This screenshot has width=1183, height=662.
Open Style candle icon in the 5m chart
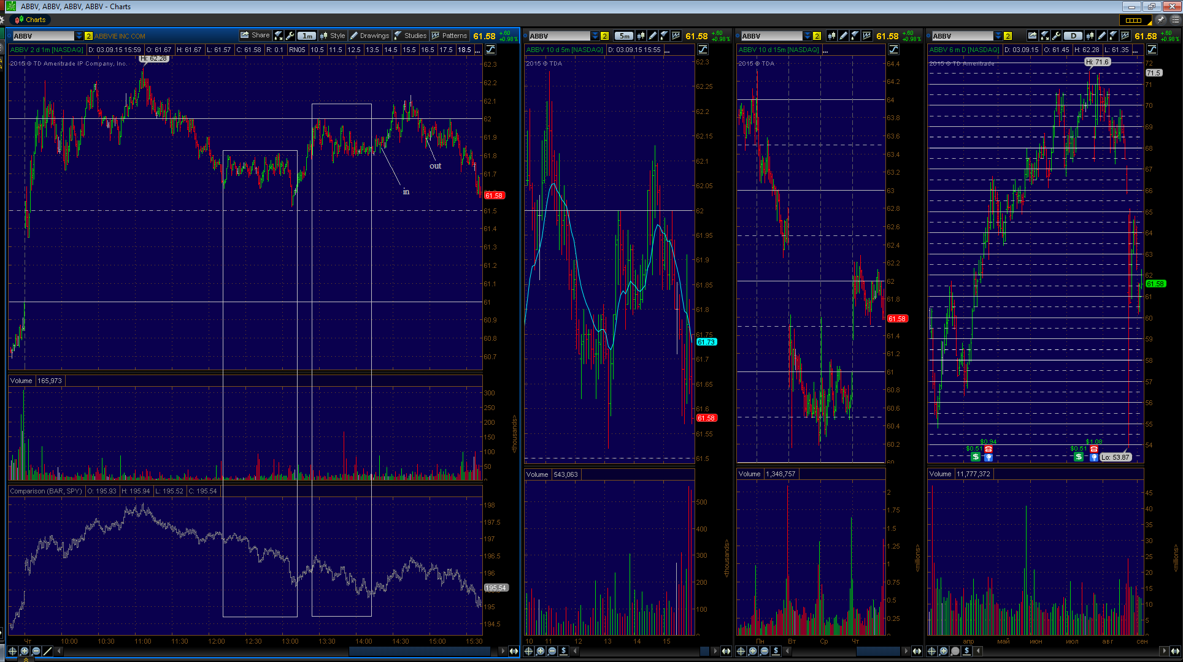pos(641,36)
